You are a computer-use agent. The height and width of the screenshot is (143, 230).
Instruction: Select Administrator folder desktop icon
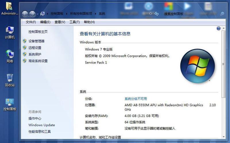click(9, 9)
